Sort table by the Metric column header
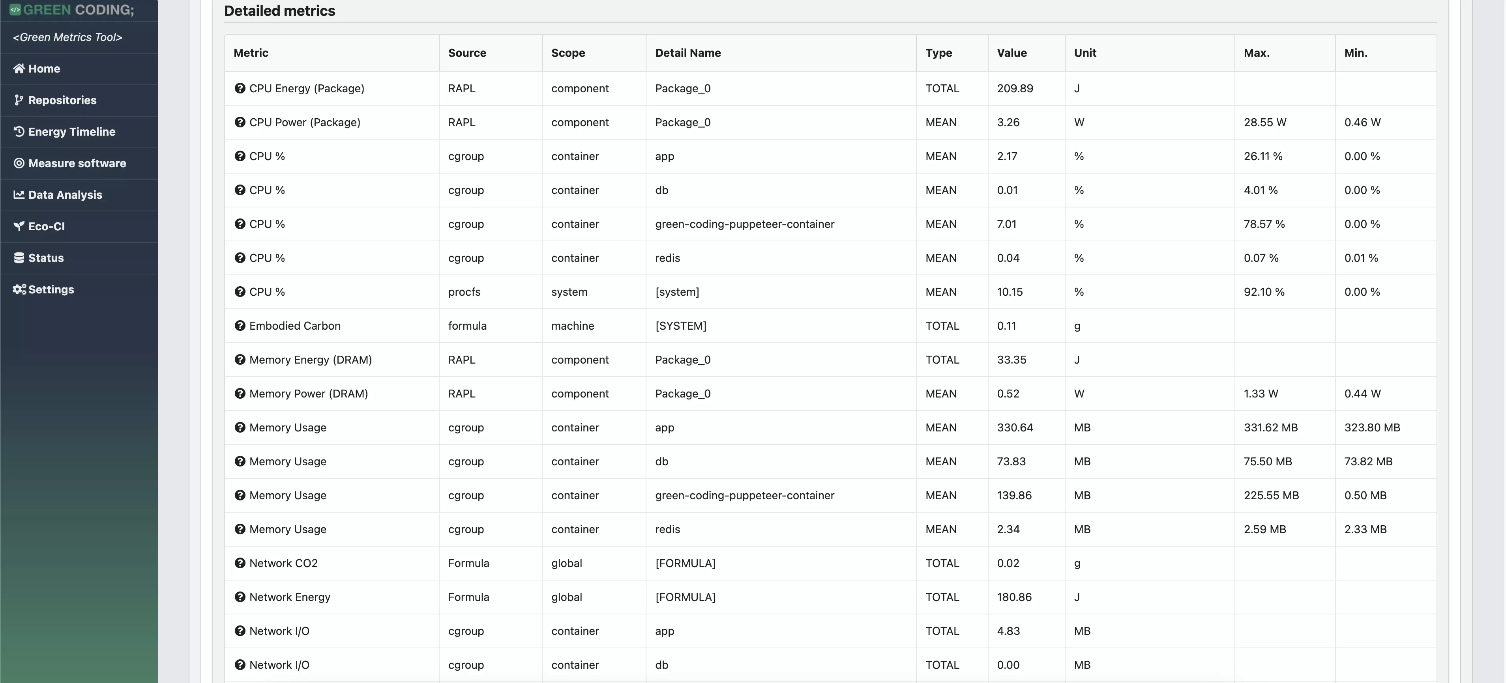 tap(251, 52)
